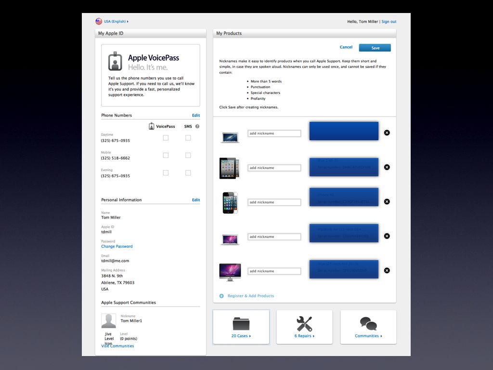Click the Apple ID value tdmill
The height and width of the screenshot is (370, 493).
[106, 232]
